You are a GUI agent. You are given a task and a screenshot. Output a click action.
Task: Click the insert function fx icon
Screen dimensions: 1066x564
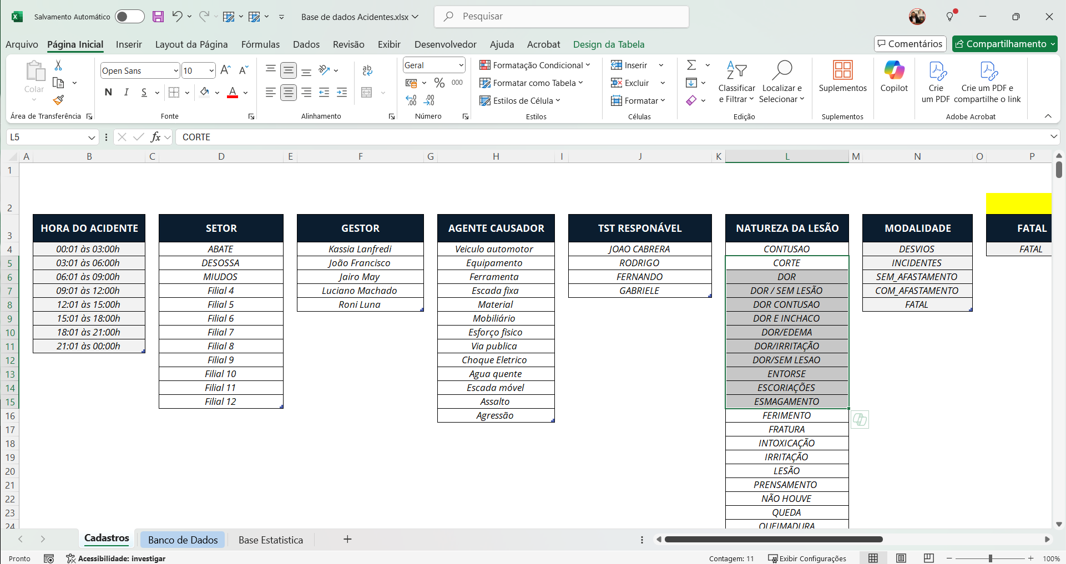click(155, 137)
